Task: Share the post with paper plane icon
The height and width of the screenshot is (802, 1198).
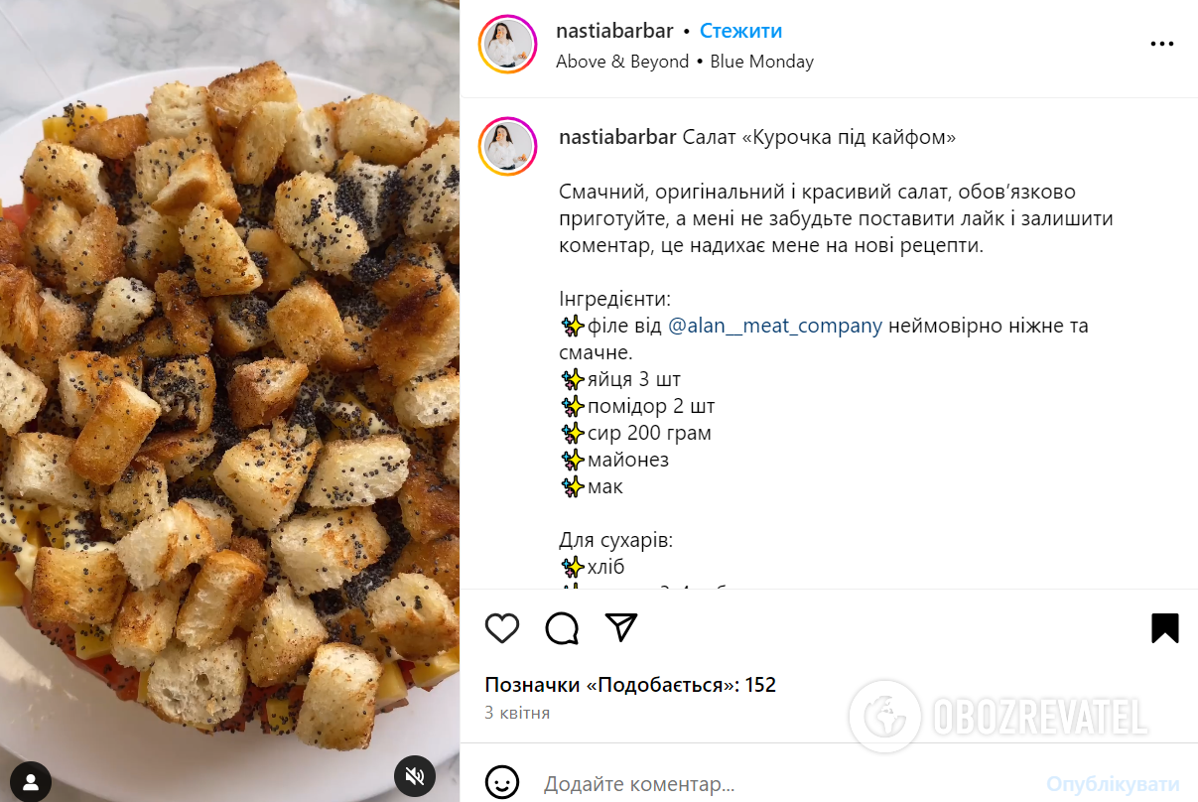Action: point(621,627)
